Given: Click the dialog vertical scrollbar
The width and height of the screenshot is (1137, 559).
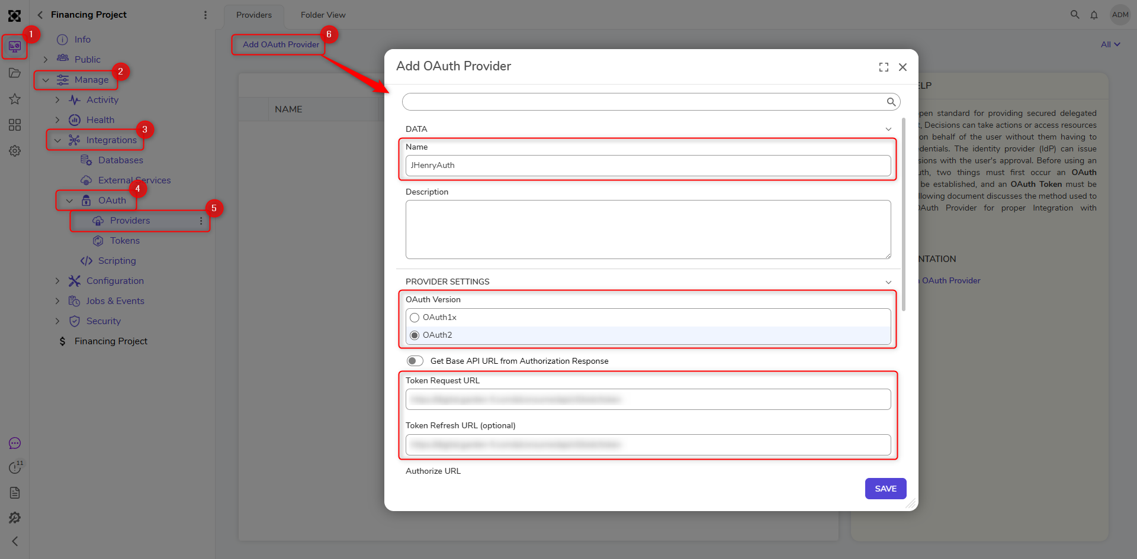Looking at the screenshot, I should click(x=904, y=214).
